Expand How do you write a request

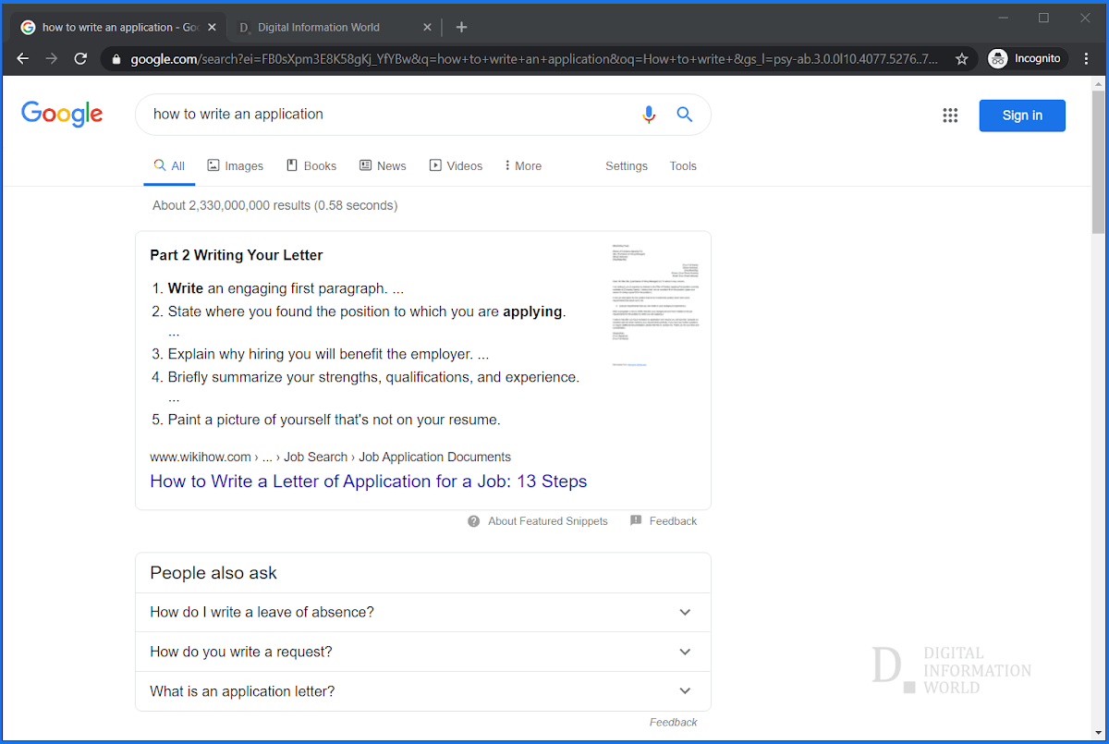pyautogui.click(x=423, y=652)
